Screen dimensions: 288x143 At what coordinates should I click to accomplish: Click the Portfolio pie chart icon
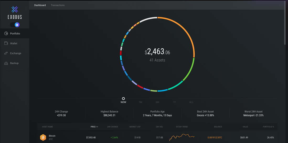6,33
